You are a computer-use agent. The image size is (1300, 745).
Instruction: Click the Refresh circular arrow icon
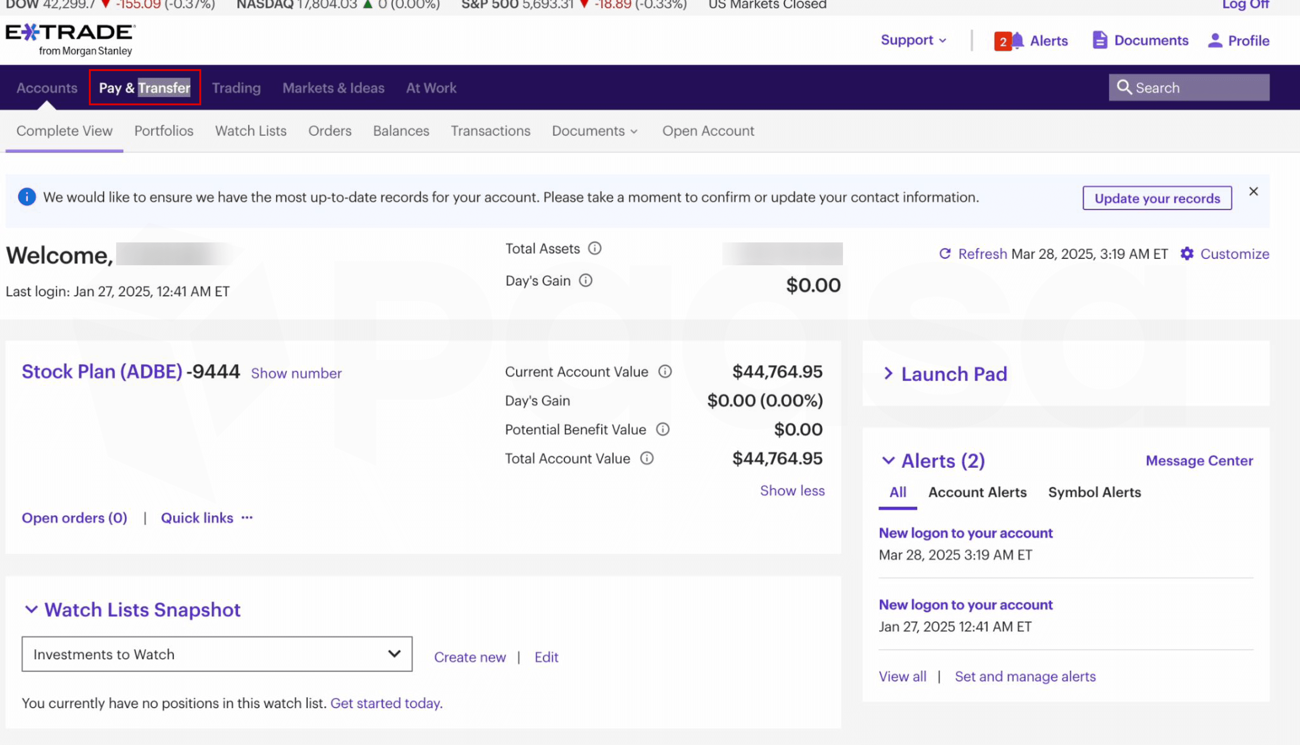coord(945,254)
